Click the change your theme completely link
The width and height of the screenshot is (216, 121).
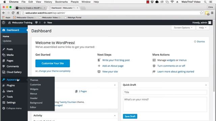[x=55, y=71]
